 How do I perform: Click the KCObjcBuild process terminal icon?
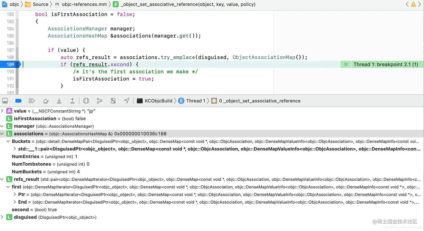click(x=140, y=101)
